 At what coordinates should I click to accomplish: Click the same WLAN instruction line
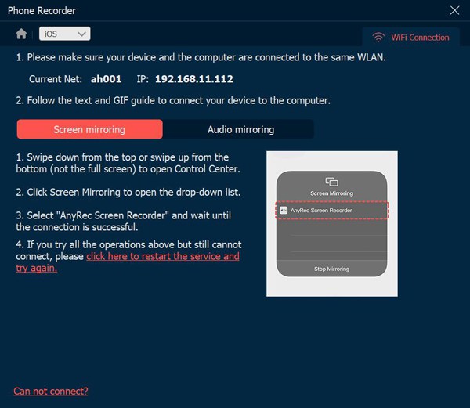pyautogui.click(x=201, y=57)
